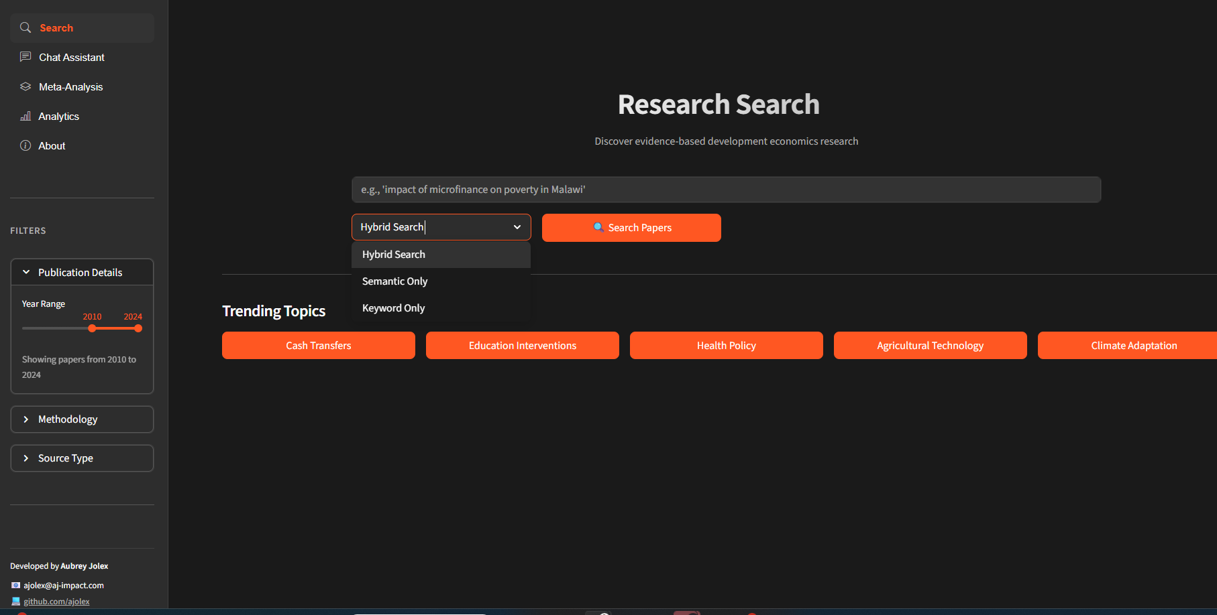
Task: Click the laptop icon beside GitHub link
Action: (x=15, y=601)
